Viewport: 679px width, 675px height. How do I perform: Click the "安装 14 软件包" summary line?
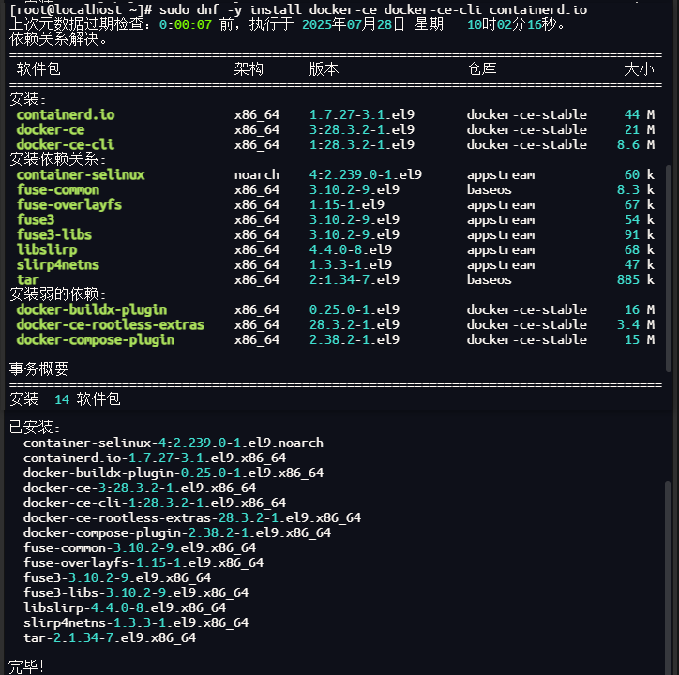tap(65, 399)
